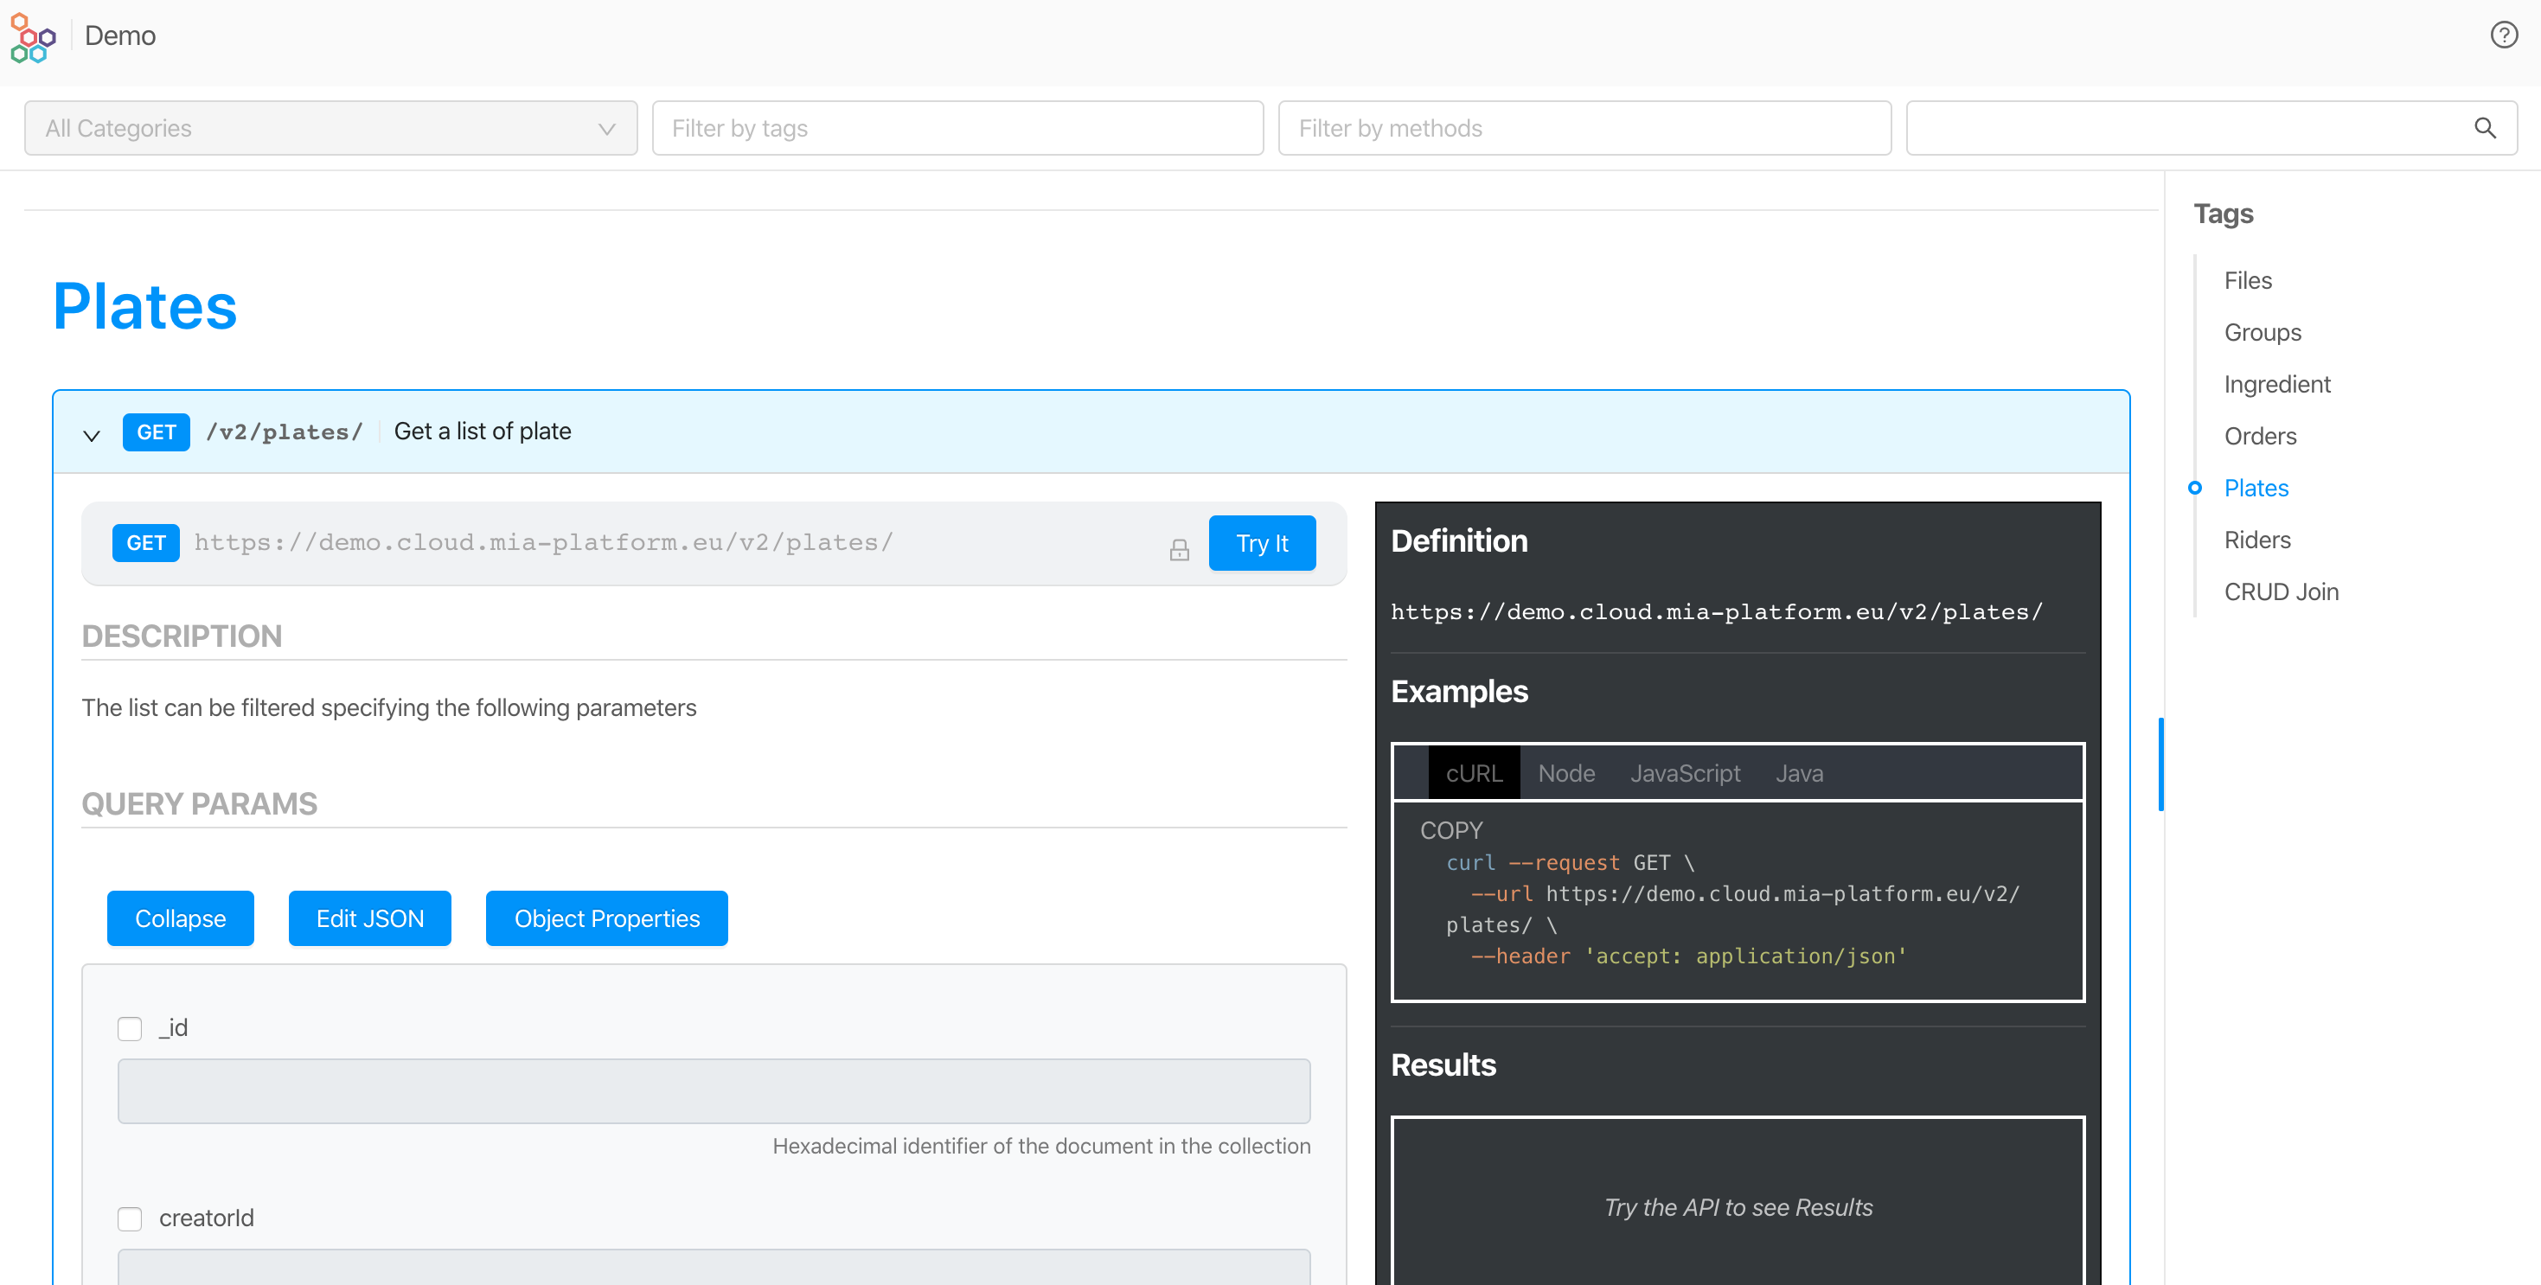Enable the _id query parameter checkbox
This screenshot has width=2541, height=1285.
[x=129, y=1027]
